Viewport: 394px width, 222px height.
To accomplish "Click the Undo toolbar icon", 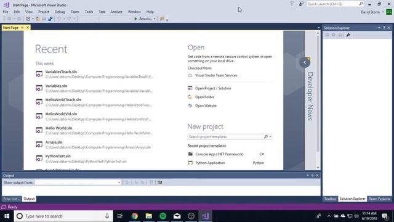I will (59, 18).
